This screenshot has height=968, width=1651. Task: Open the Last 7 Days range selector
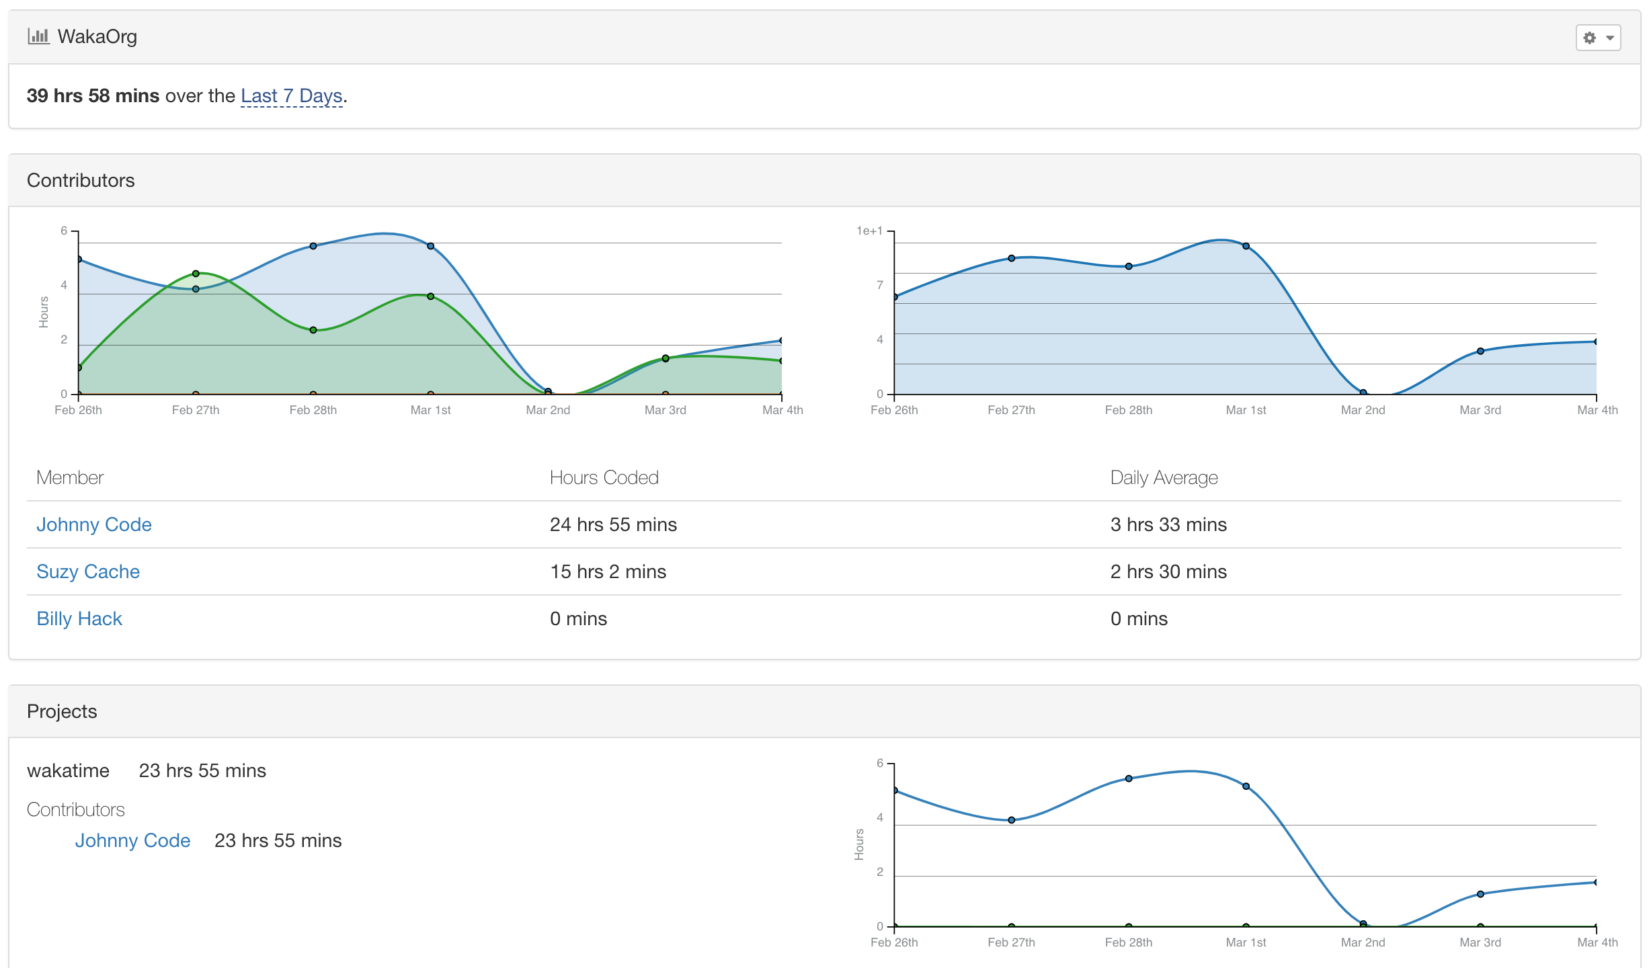pyautogui.click(x=292, y=96)
